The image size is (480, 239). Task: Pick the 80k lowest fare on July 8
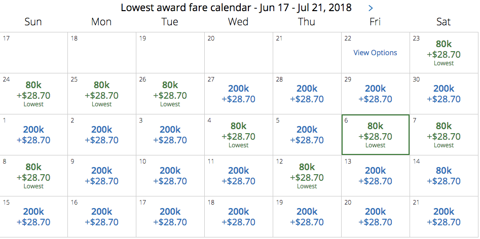click(33, 176)
